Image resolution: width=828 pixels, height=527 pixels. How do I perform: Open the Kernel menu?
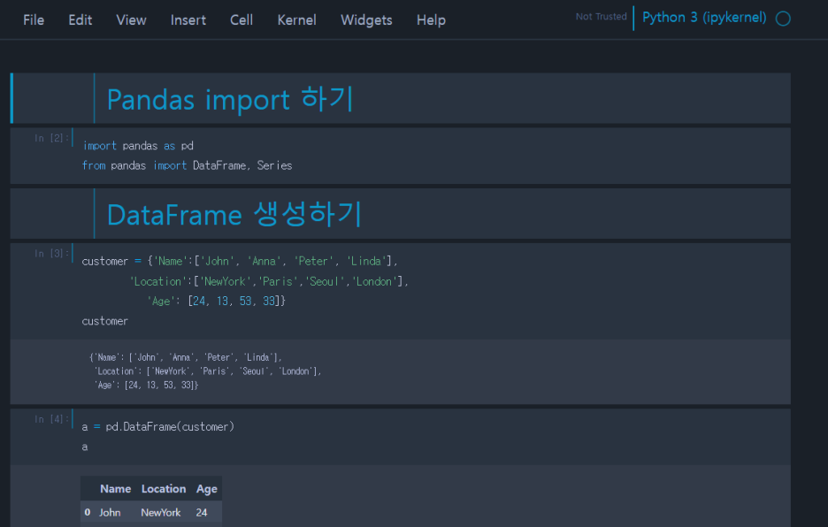[x=296, y=20]
